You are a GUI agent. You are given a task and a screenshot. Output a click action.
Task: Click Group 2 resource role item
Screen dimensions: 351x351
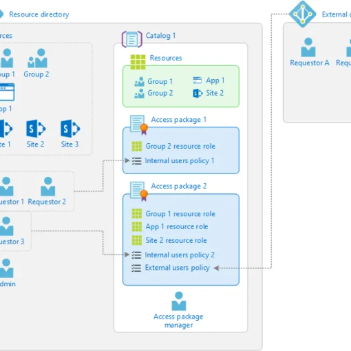pyautogui.click(x=173, y=146)
